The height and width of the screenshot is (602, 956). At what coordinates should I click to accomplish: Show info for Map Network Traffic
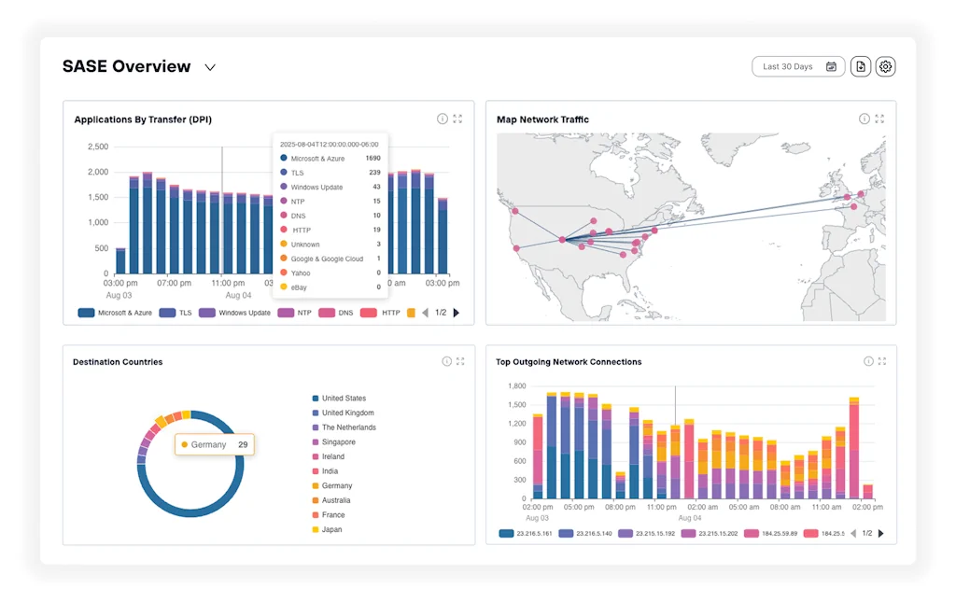pyautogui.click(x=865, y=119)
